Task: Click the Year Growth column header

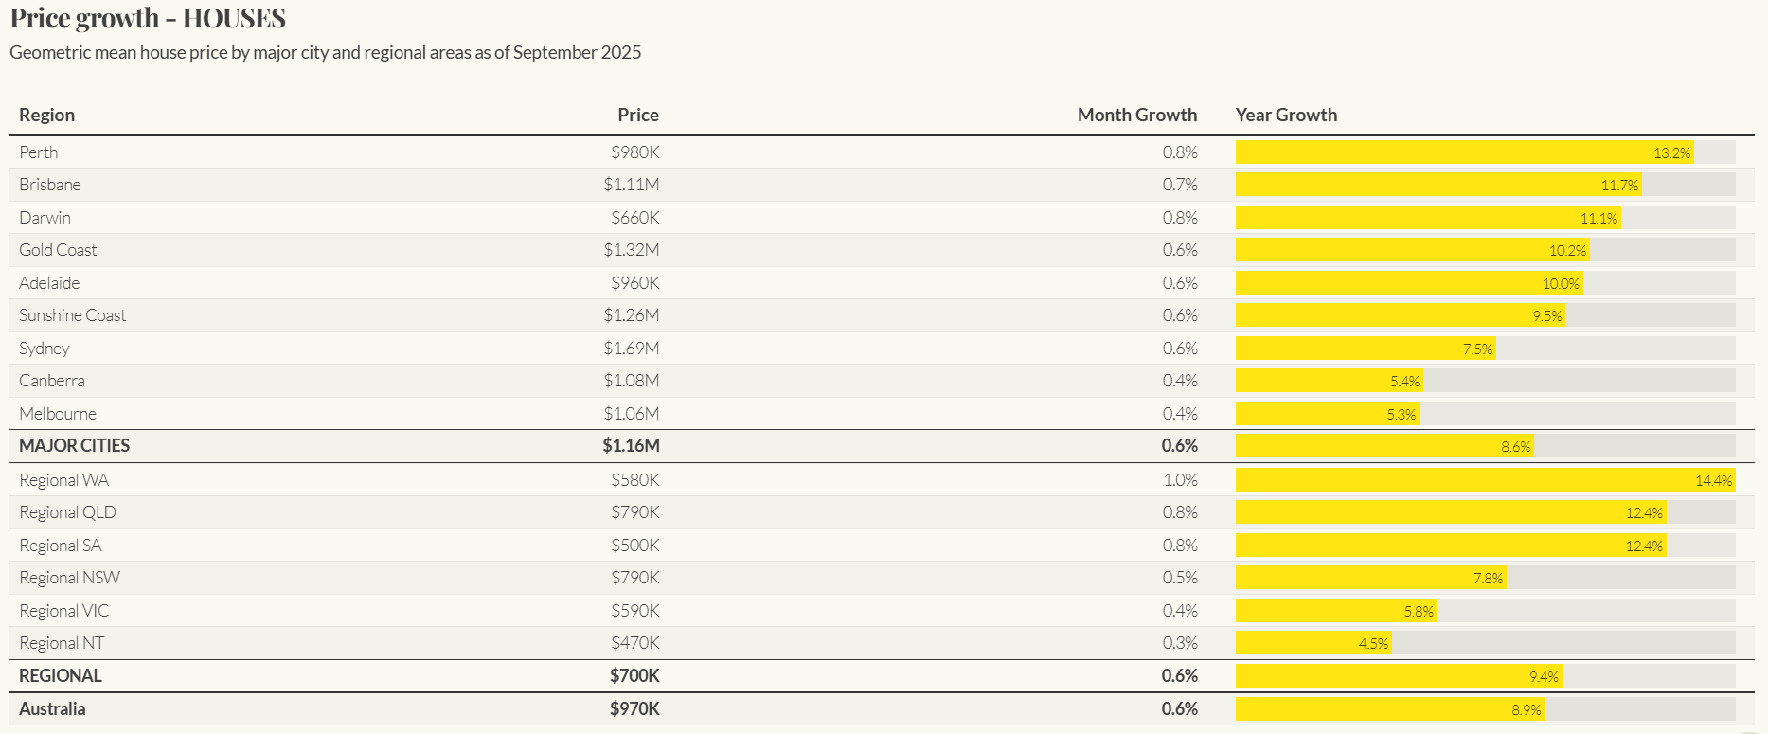Action: coord(1286,115)
